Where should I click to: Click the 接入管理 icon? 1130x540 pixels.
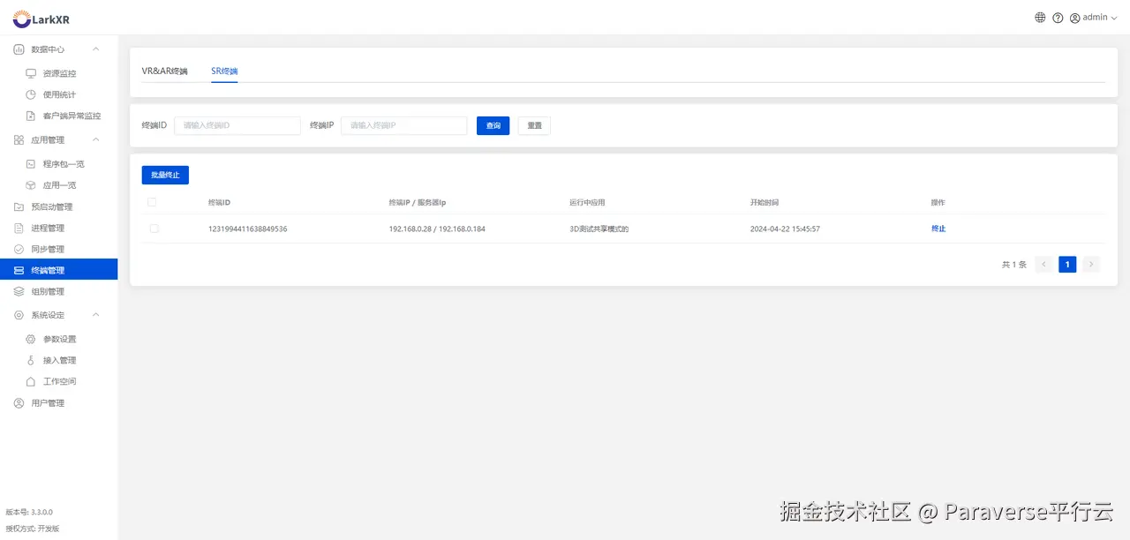[31, 361]
